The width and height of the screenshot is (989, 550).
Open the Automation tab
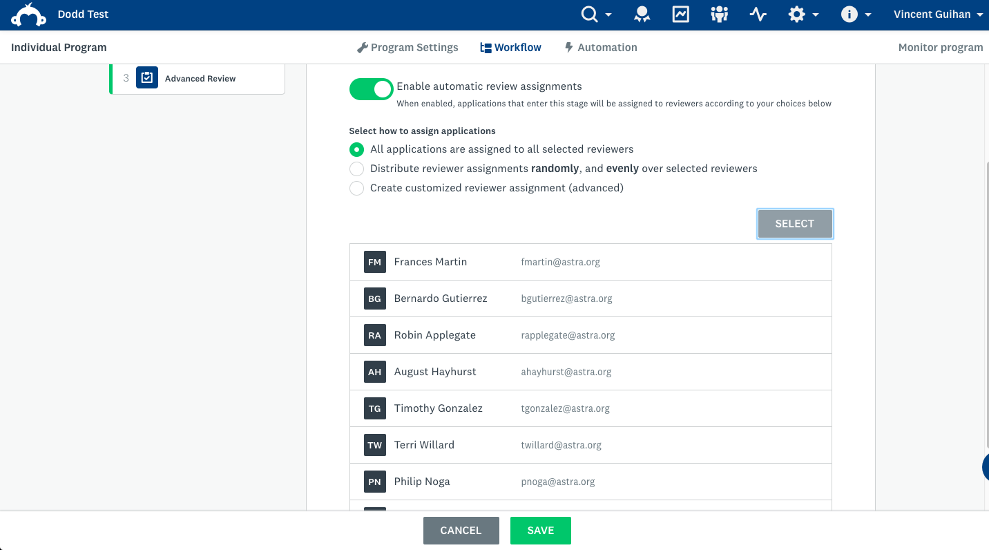tap(601, 48)
